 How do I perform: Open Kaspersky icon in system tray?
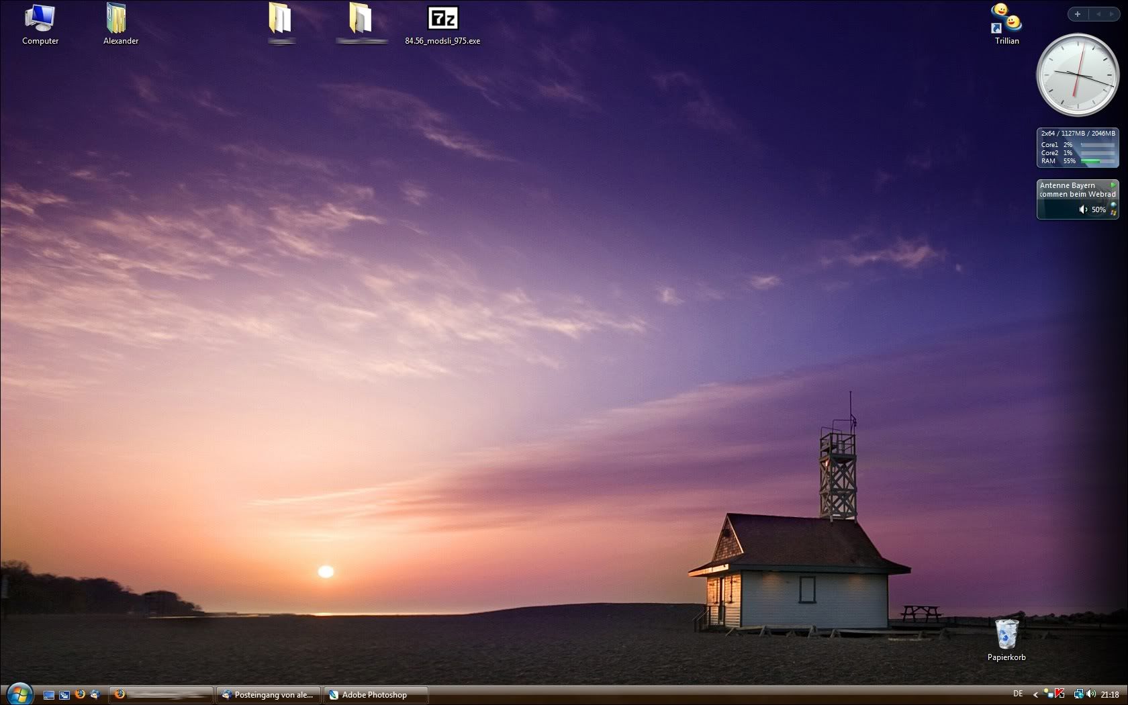(1060, 694)
